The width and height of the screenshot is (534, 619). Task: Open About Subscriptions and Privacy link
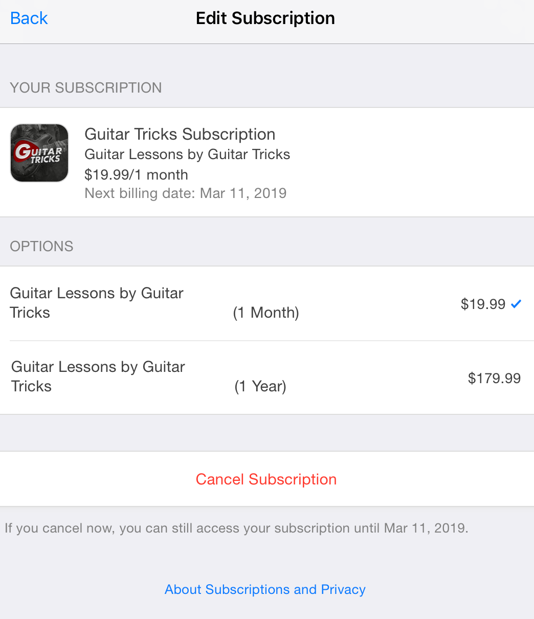tap(265, 589)
